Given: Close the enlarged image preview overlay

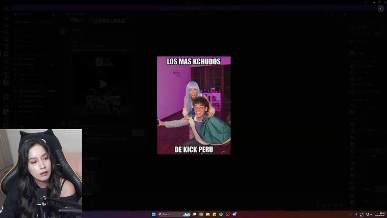Looking at the screenshot, I should click(x=381, y=8).
